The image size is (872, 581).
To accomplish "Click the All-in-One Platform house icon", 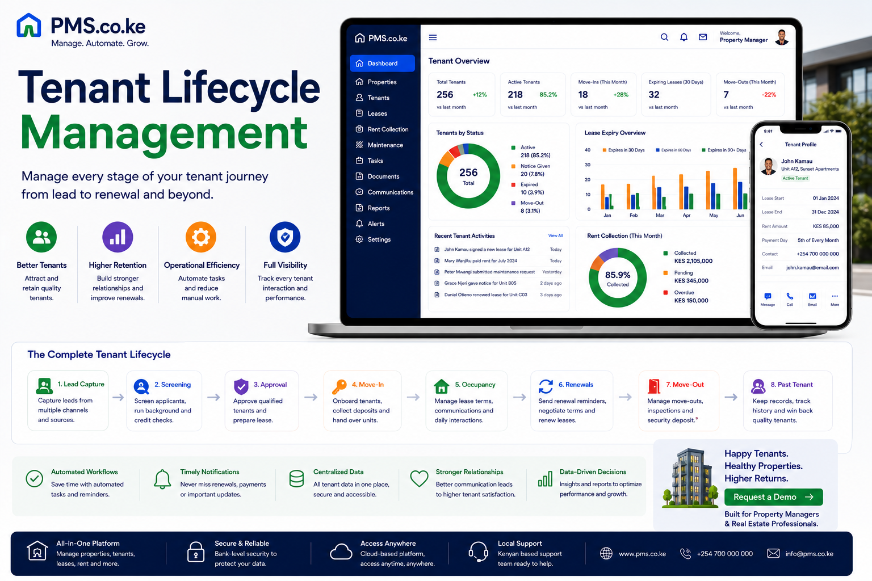I will [x=37, y=551].
